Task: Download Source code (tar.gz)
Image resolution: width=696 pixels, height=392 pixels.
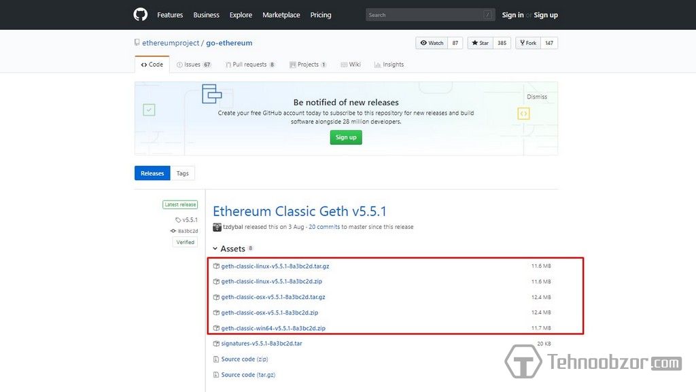Action: [x=248, y=375]
